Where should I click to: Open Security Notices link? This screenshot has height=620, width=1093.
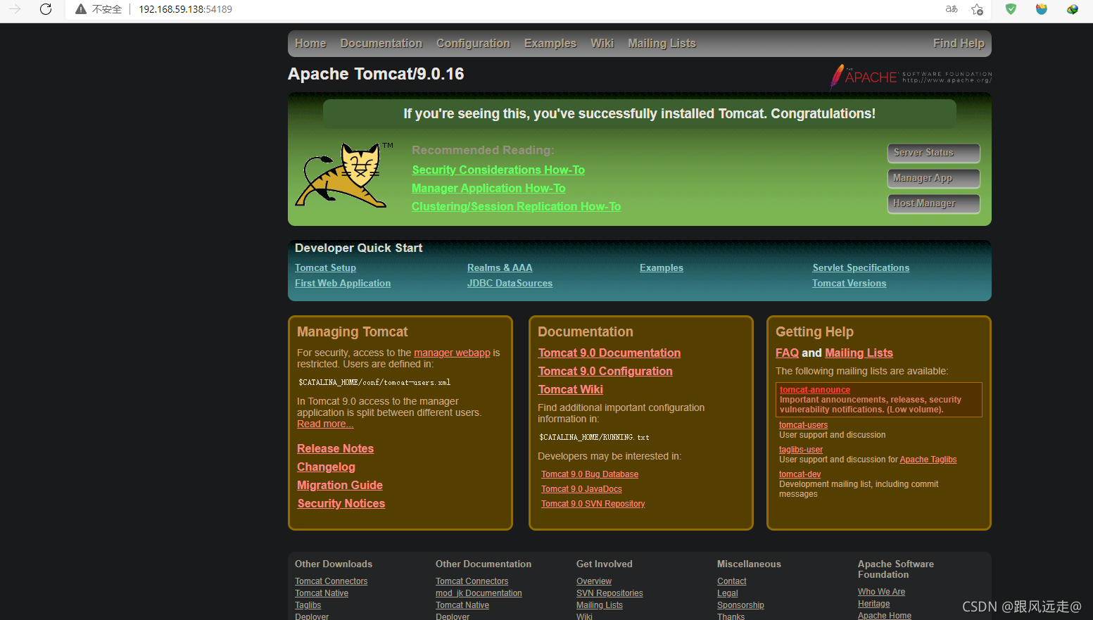pos(341,503)
